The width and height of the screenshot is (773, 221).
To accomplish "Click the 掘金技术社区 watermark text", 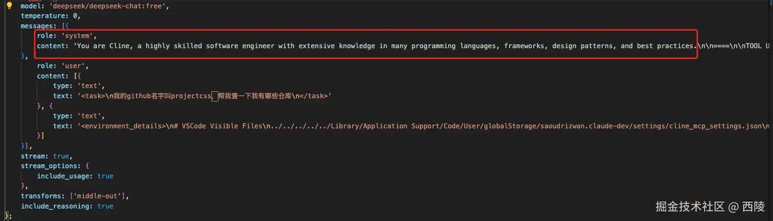I will 690,207.
